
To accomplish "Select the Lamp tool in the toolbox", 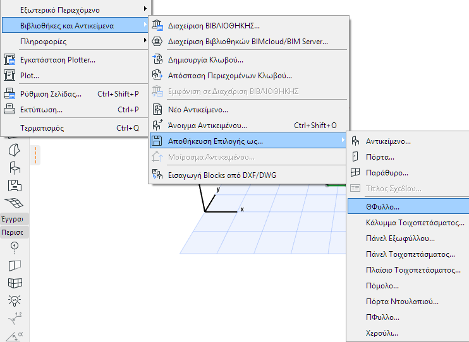I will 15,300.
